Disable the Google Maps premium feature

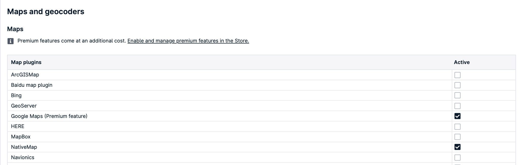pos(458,116)
